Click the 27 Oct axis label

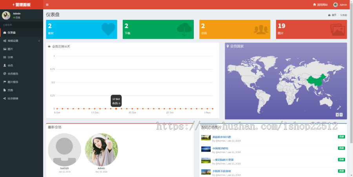click(x=170, y=113)
